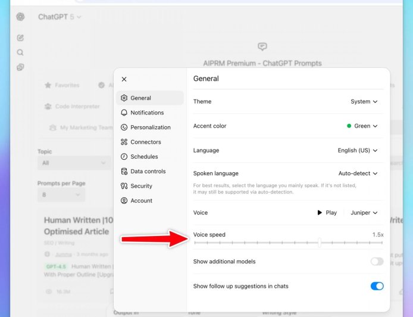Play the voice preview
This screenshot has height=317, width=413.
click(327, 213)
